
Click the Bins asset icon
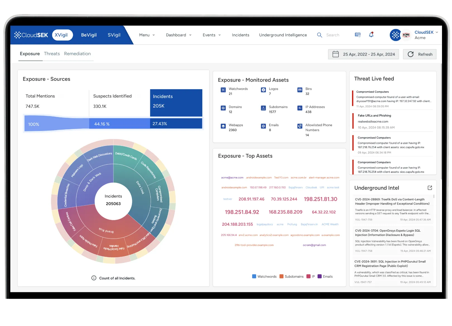point(300,90)
